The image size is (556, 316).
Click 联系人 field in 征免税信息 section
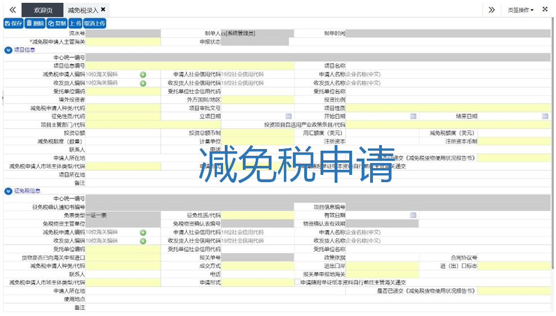123,274
